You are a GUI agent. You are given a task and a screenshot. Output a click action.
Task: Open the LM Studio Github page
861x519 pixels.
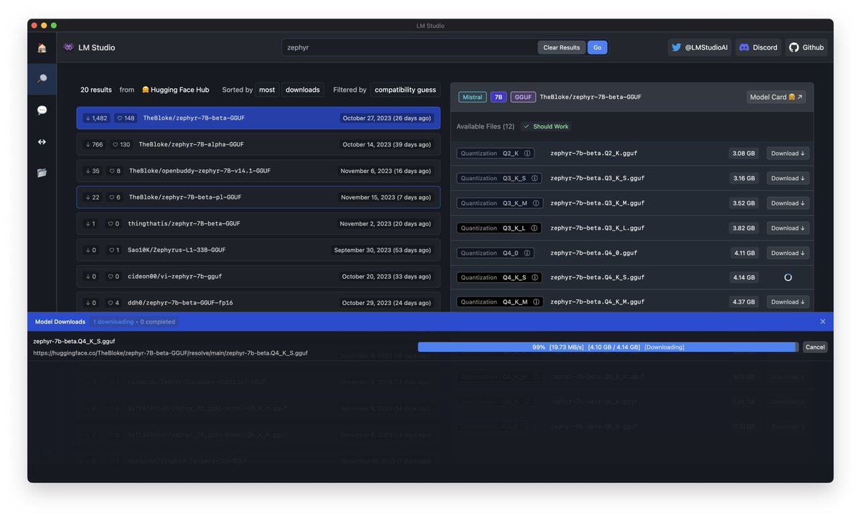coord(806,47)
